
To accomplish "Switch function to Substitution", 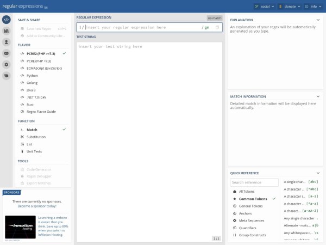I will [x=36, y=137].
